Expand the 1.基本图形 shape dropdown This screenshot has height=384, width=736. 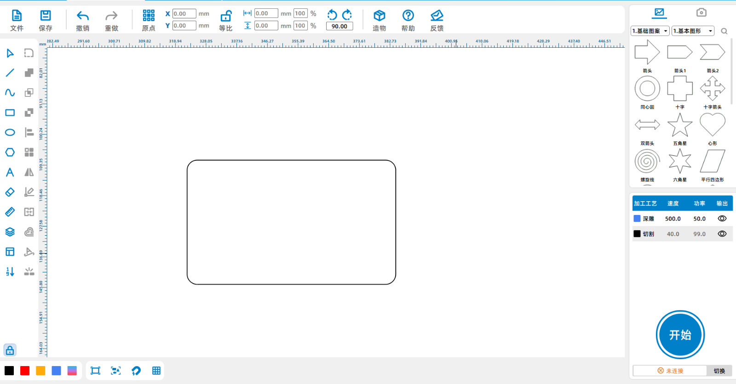tap(692, 31)
